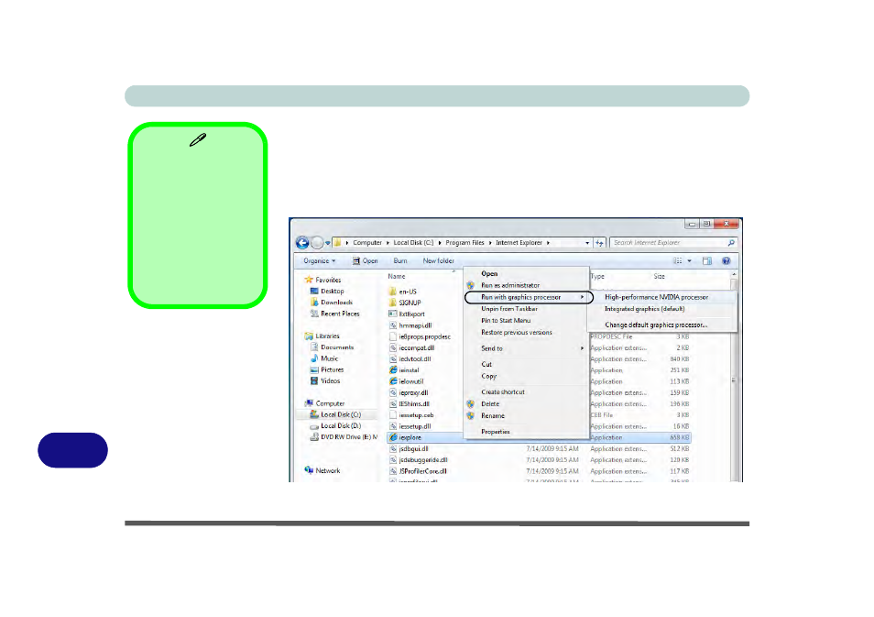Click the Name column header
The width and height of the screenshot is (874, 617).
pos(397,276)
